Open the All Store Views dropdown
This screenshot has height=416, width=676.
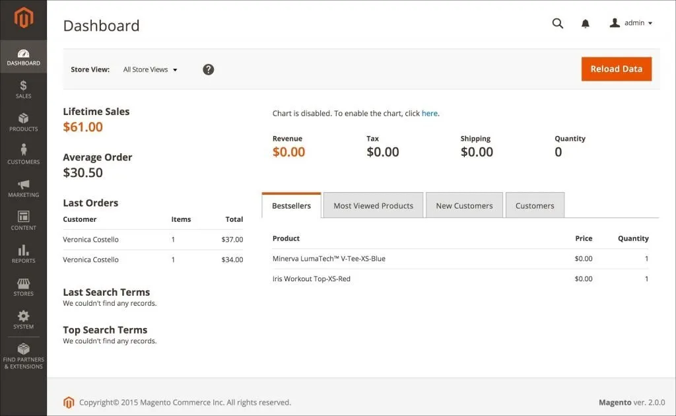[x=150, y=69]
